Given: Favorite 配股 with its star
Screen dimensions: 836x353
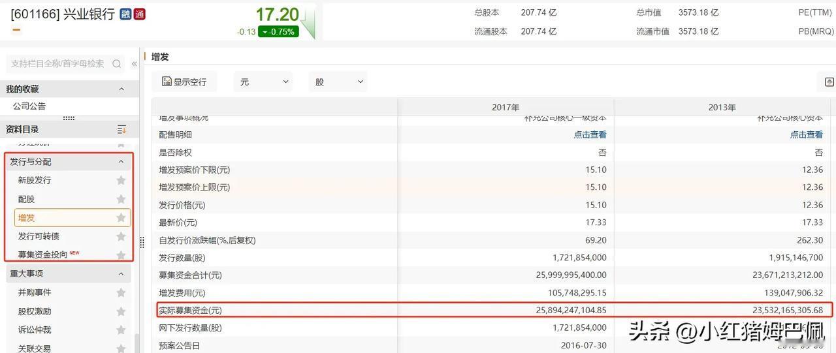Looking at the screenshot, I should pos(121,199).
